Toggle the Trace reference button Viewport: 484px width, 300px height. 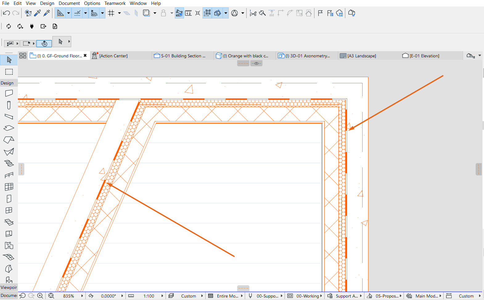click(146, 13)
